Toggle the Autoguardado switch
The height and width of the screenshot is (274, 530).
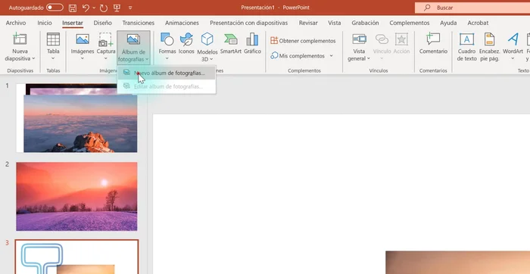(55, 8)
